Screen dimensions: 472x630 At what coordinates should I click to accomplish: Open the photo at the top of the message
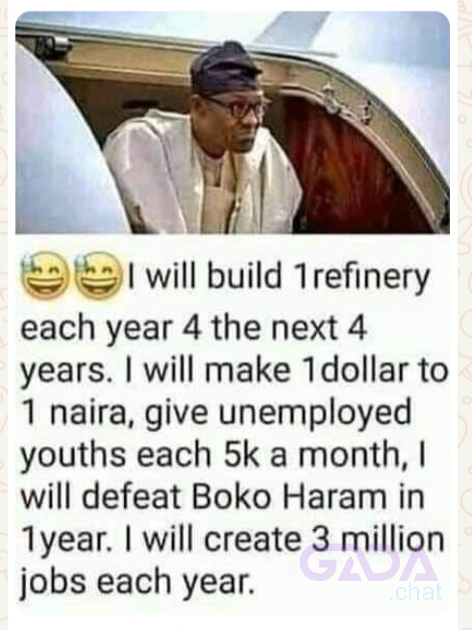tap(233, 122)
